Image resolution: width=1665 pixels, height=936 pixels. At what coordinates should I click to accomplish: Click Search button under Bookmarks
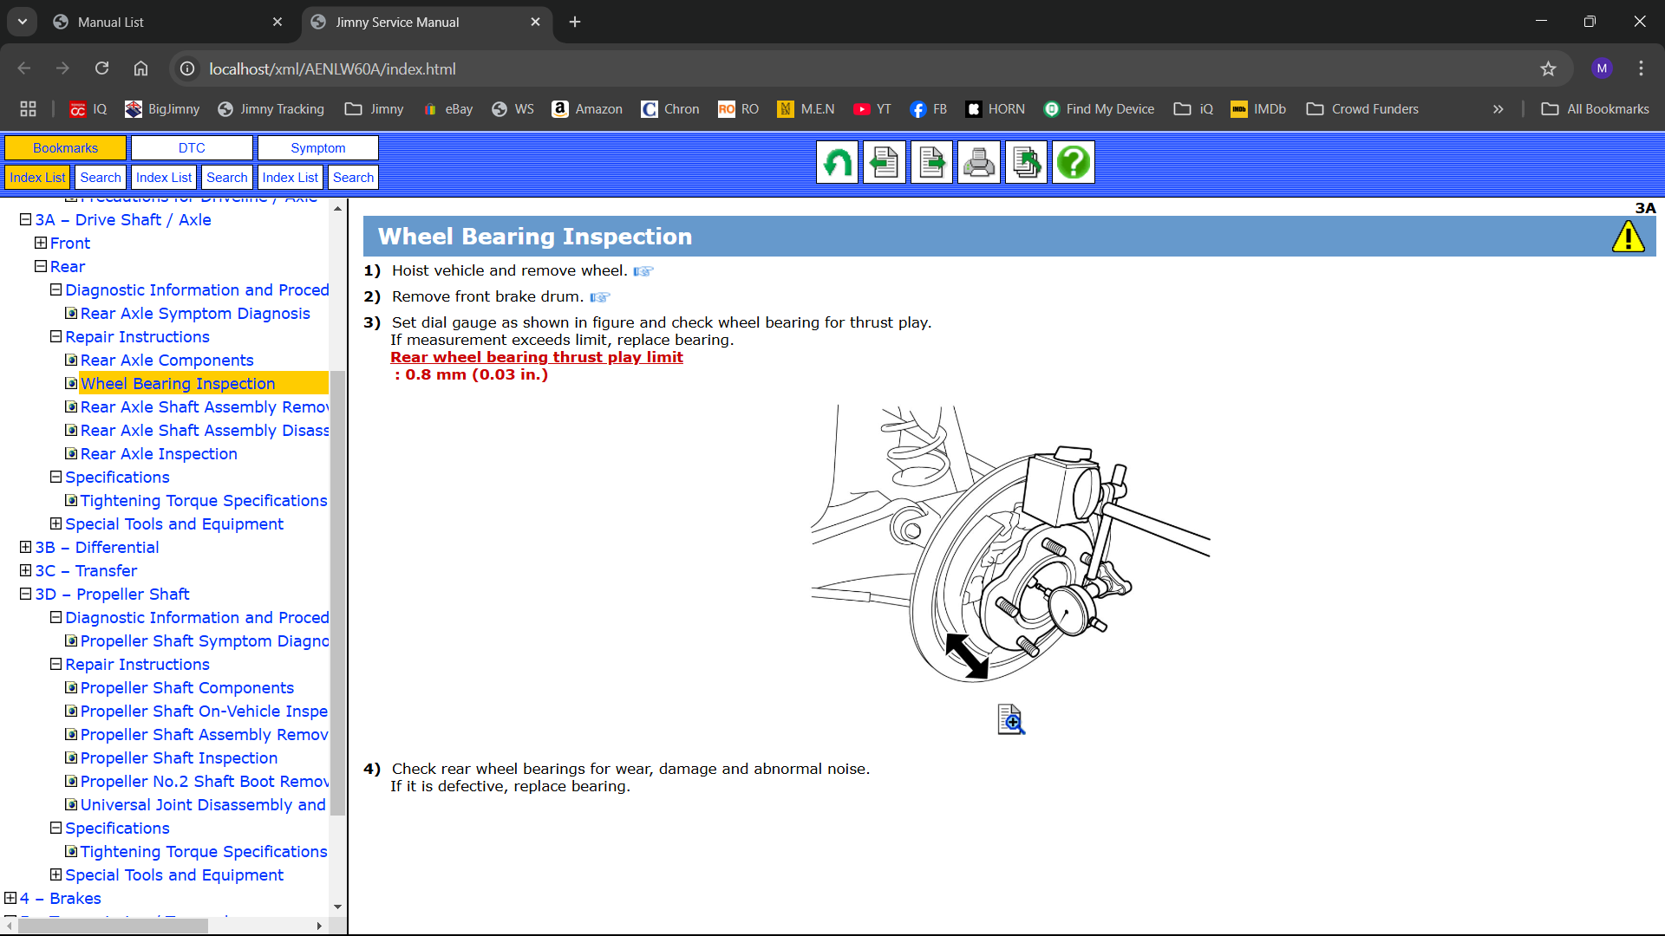pyautogui.click(x=101, y=178)
